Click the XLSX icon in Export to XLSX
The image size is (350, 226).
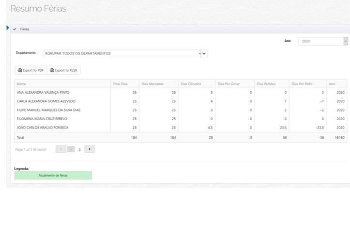point(52,70)
